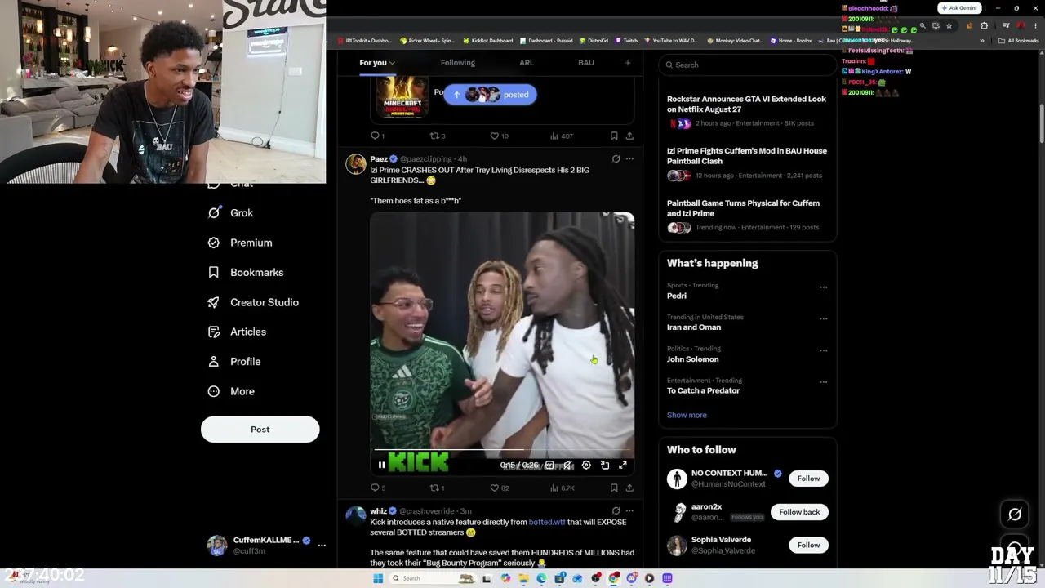The image size is (1045, 588).
Task: Go to Profile from the sidebar
Action: 234,361
